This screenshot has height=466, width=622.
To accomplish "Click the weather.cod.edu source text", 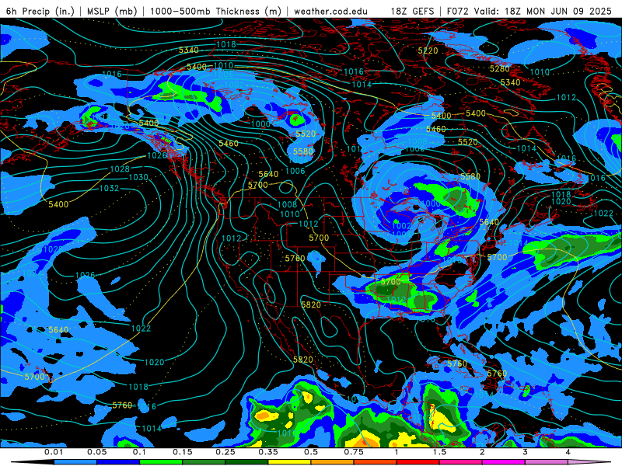I will click(x=330, y=11).
